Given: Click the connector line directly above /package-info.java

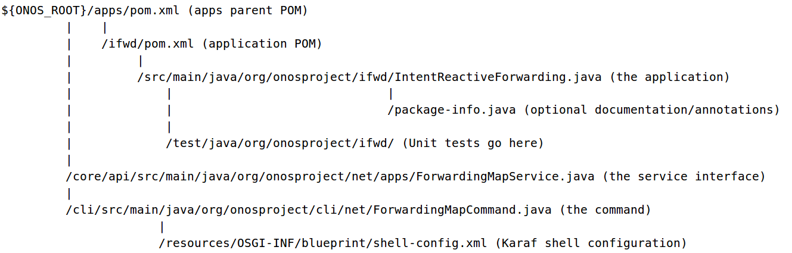Looking at the screenshot, I should 390,94.
